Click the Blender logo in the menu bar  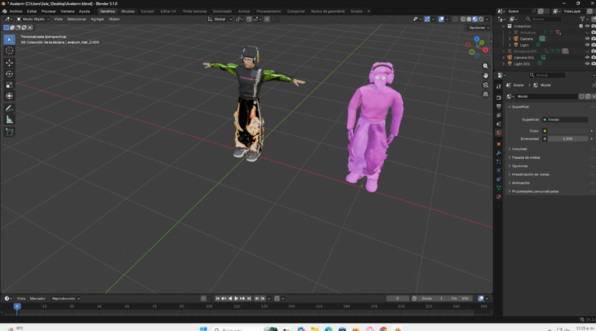(x=4, y=11)
